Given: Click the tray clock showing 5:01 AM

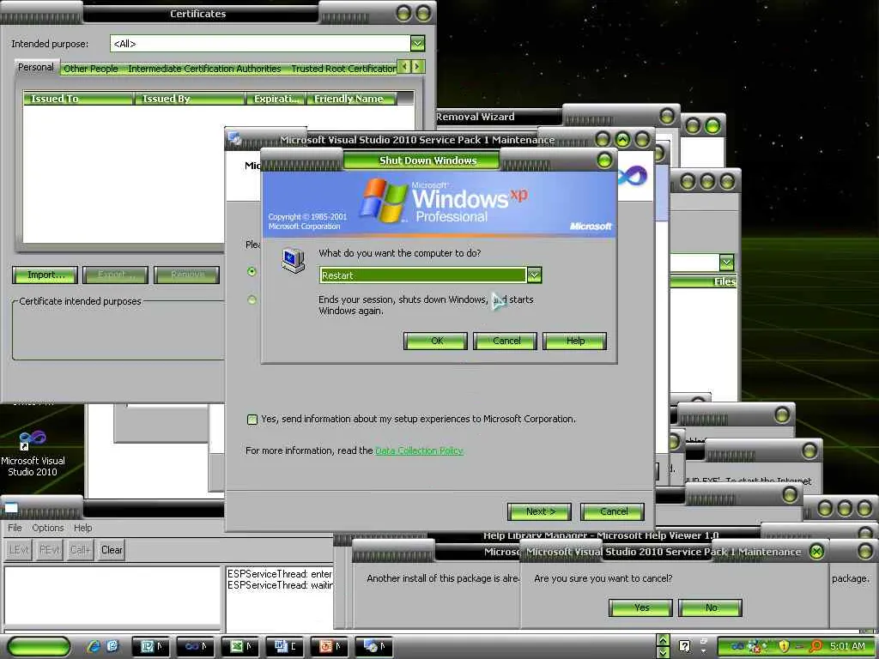Looking at the screenshot, I should point(847,646).
